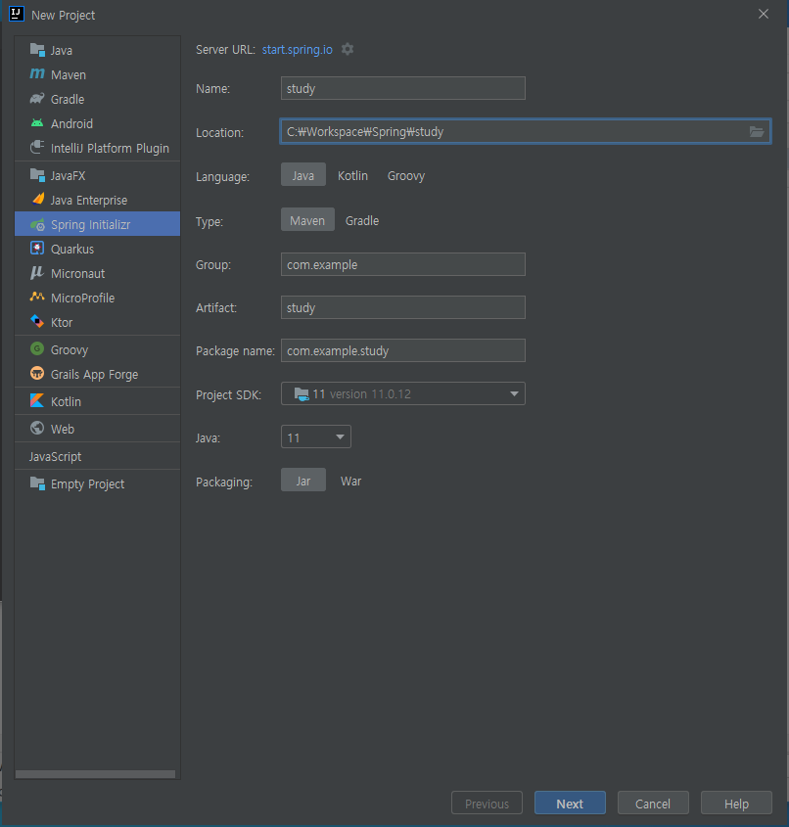Click the Java Enterprise flame icon
The width and height of the screenshot is (789, 827).
[38, 199]
